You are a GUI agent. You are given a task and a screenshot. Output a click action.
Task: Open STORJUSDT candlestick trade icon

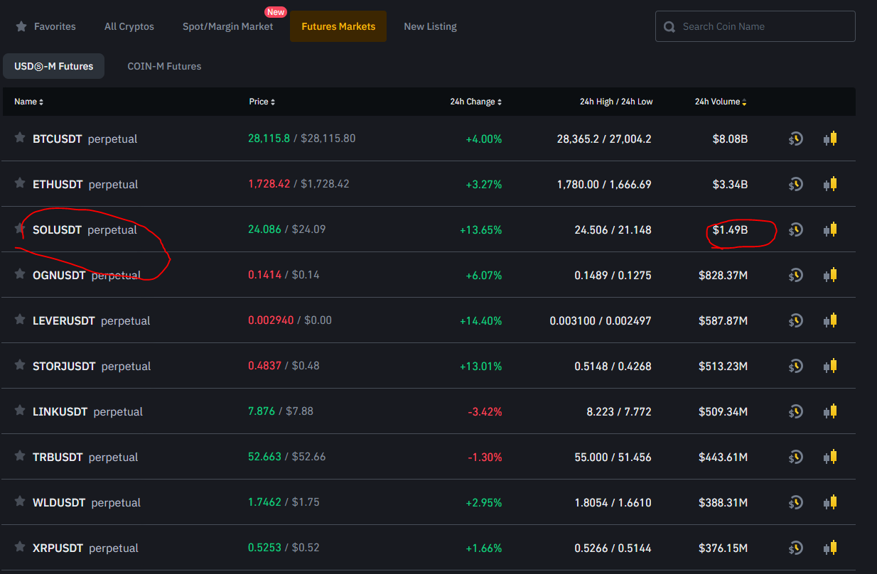[x=830, y=366]
